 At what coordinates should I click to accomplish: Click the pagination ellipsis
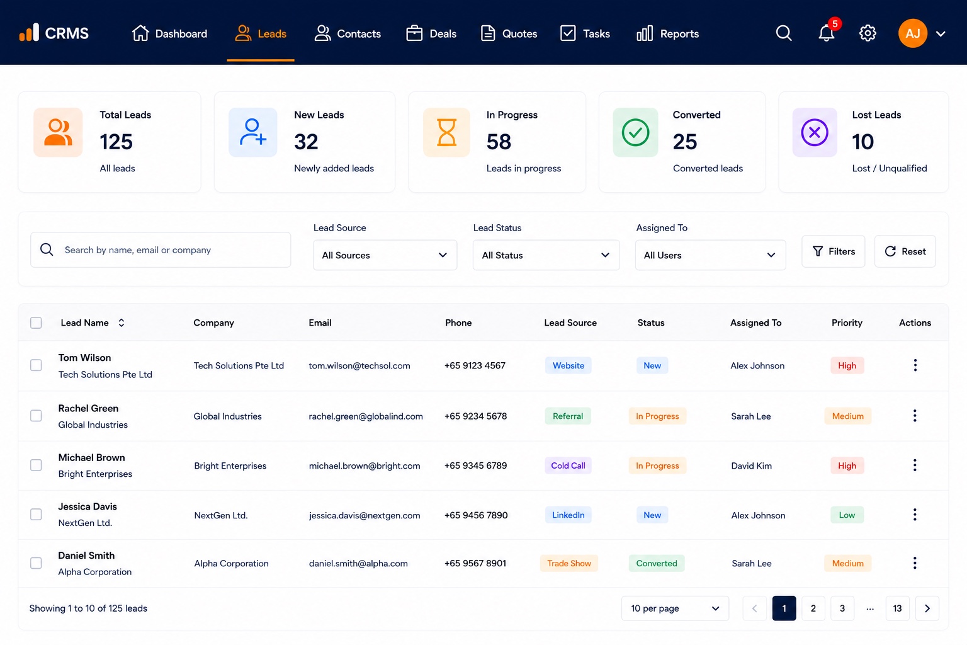click(x=870, y=608)
